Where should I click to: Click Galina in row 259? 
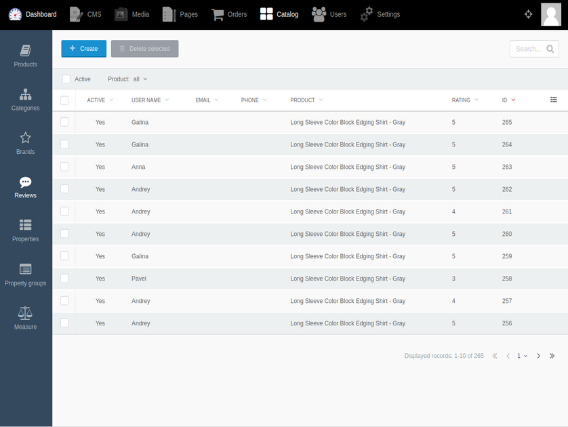tap(140, 256)
